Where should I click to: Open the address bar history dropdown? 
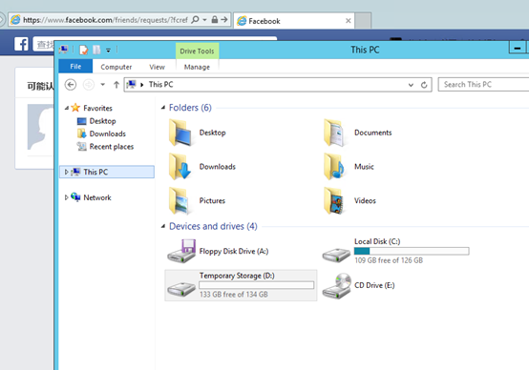coord(411,85)
